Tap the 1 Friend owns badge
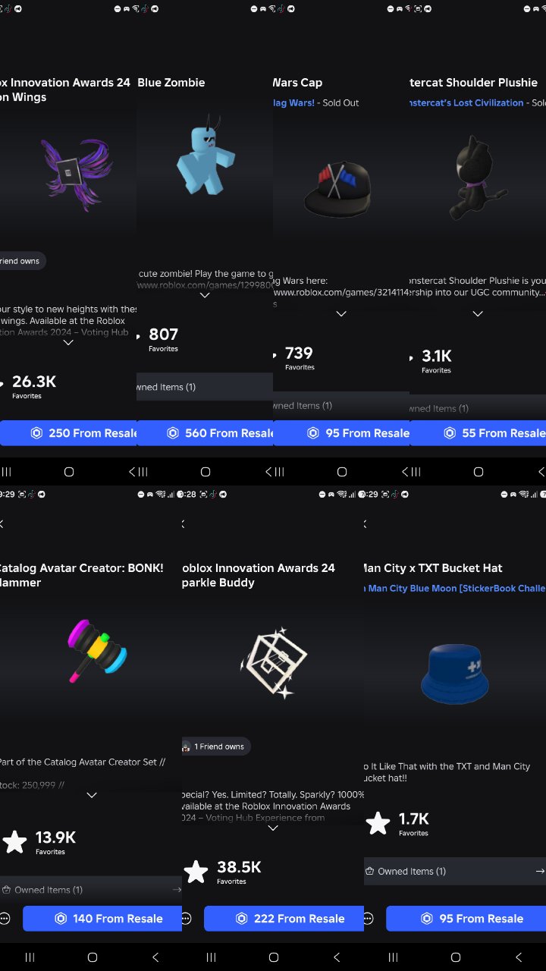 (x=216, y=746)
